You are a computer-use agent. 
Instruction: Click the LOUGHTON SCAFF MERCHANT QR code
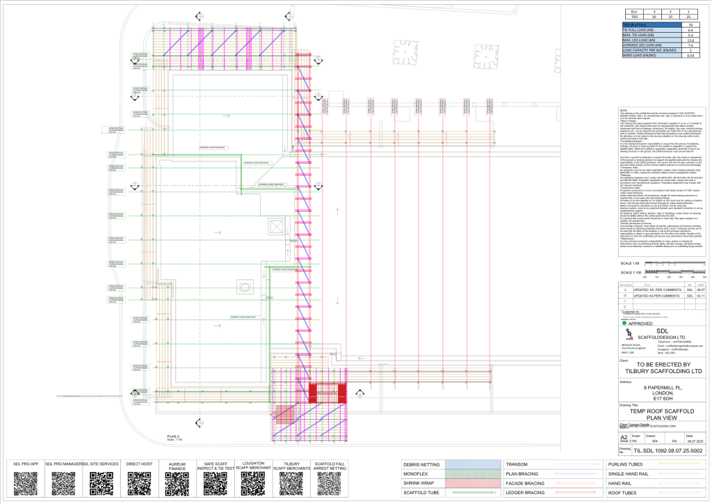pos(253,483)
